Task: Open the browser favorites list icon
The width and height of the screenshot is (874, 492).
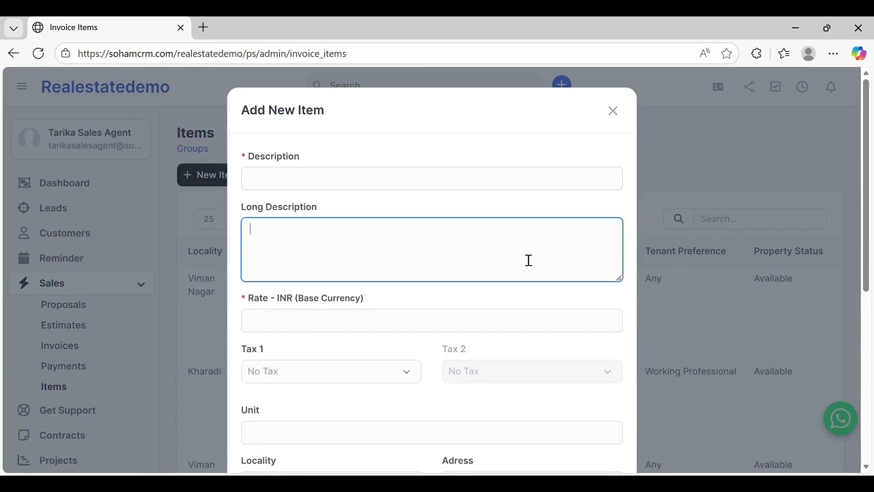Action: pos(783,53)
